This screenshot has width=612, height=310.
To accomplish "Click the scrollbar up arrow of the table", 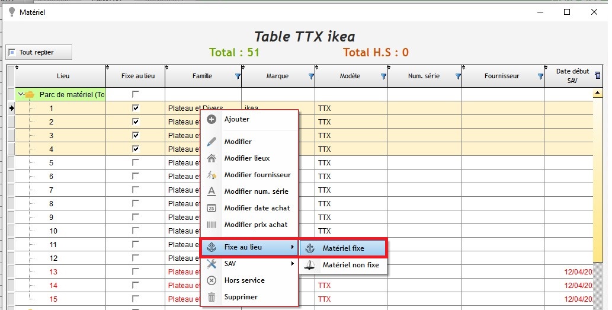I will point(597,93).
